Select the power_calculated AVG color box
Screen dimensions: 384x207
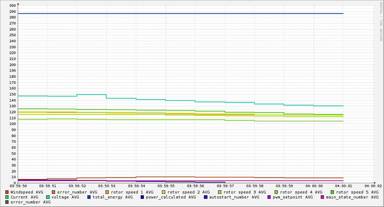[142, 197]
